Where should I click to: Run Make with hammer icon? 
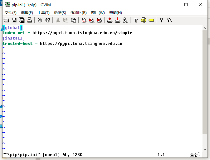pyautogui.click(x=136, y=20)
